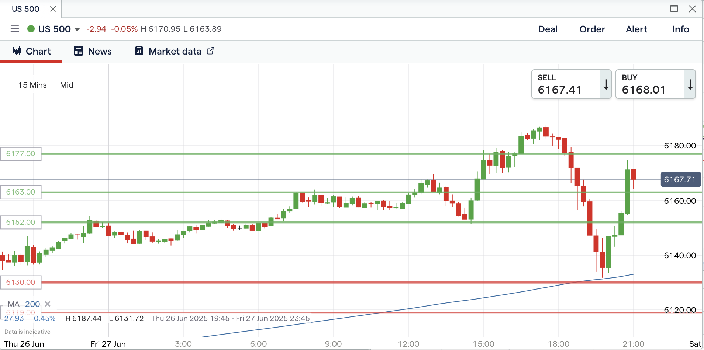The image size is (704, 350).
Task: Select the 6177.00 green level label
Action: pyautogui.click(x=21, y=154)
